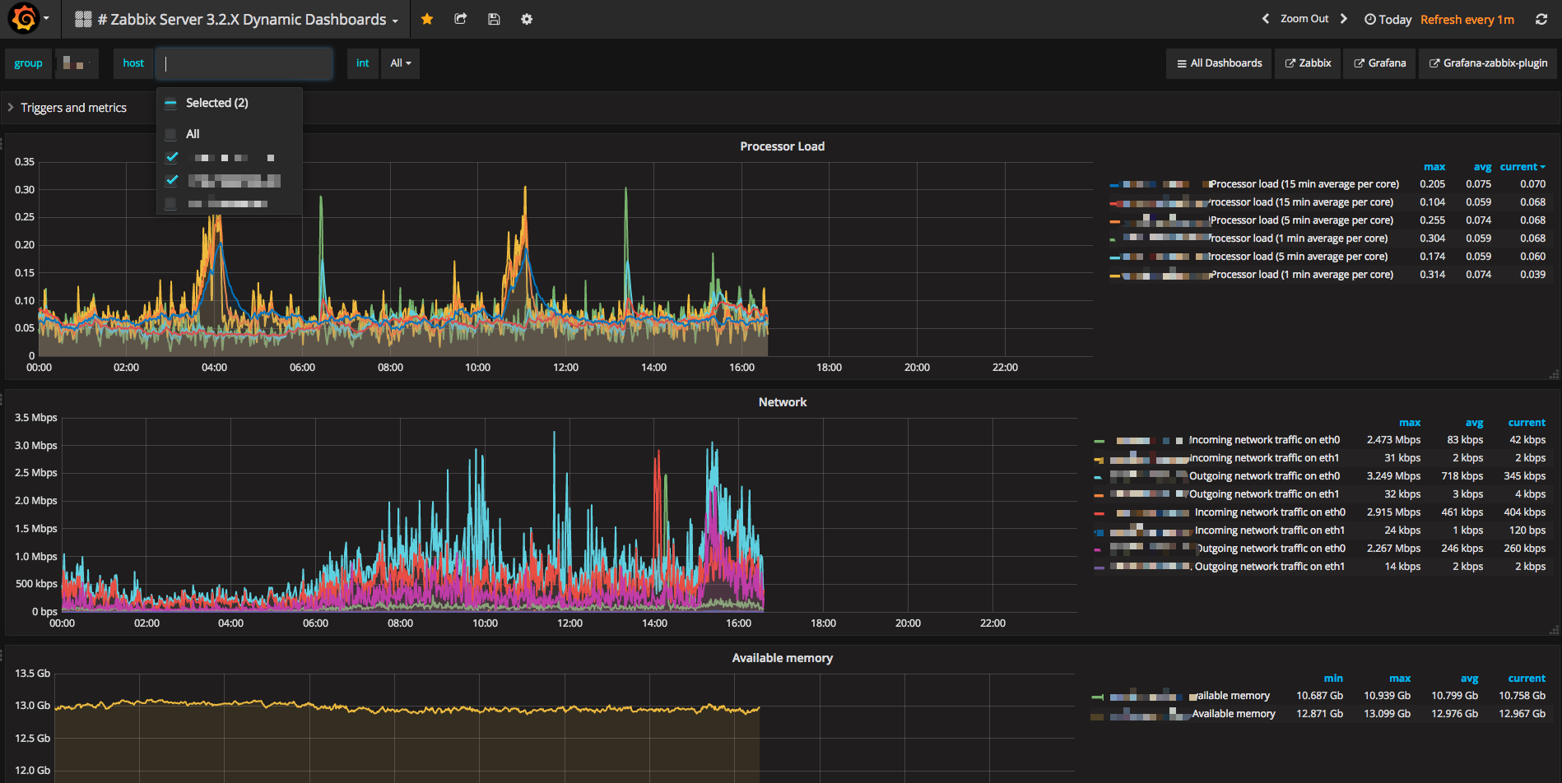Save the dashboard with floppy icon
This screenshot has height=783, width=1562.
click(494, 19)
